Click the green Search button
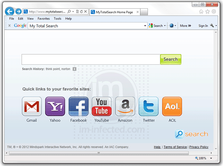The height and width of the screenshot is (166, 223). coord(171,59)
